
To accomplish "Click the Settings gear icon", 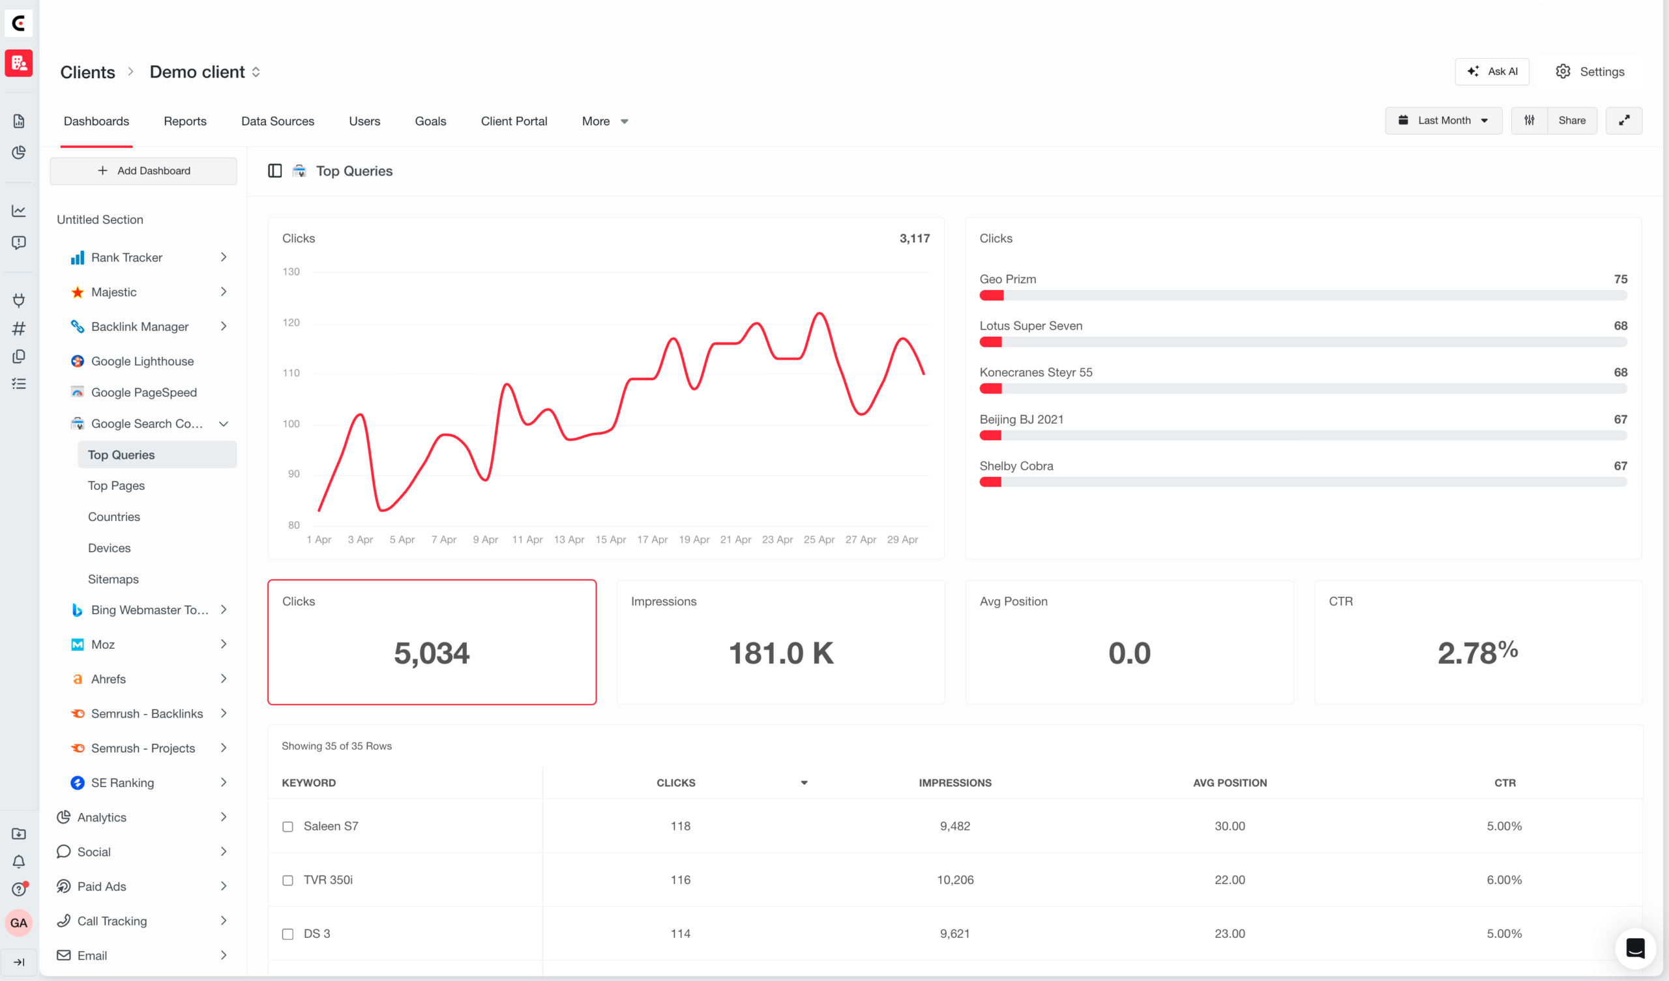I will (x=1563, y=72).
